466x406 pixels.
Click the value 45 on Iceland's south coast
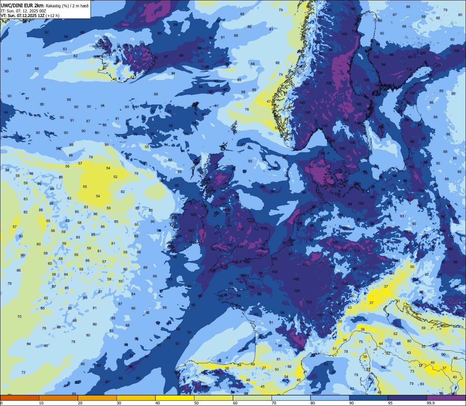coord(115,79)
